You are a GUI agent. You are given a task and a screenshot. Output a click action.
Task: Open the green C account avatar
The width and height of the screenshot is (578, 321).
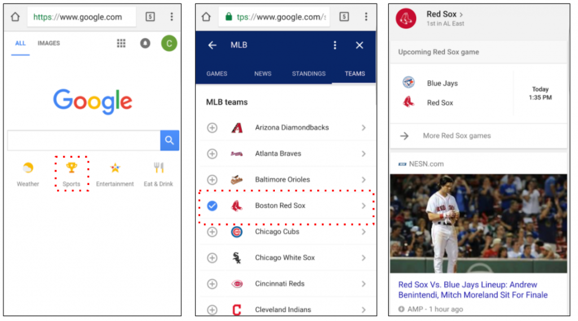click(169, 43)
